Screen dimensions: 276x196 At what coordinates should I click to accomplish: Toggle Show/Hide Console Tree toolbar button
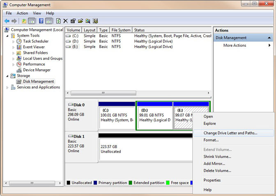32,21
